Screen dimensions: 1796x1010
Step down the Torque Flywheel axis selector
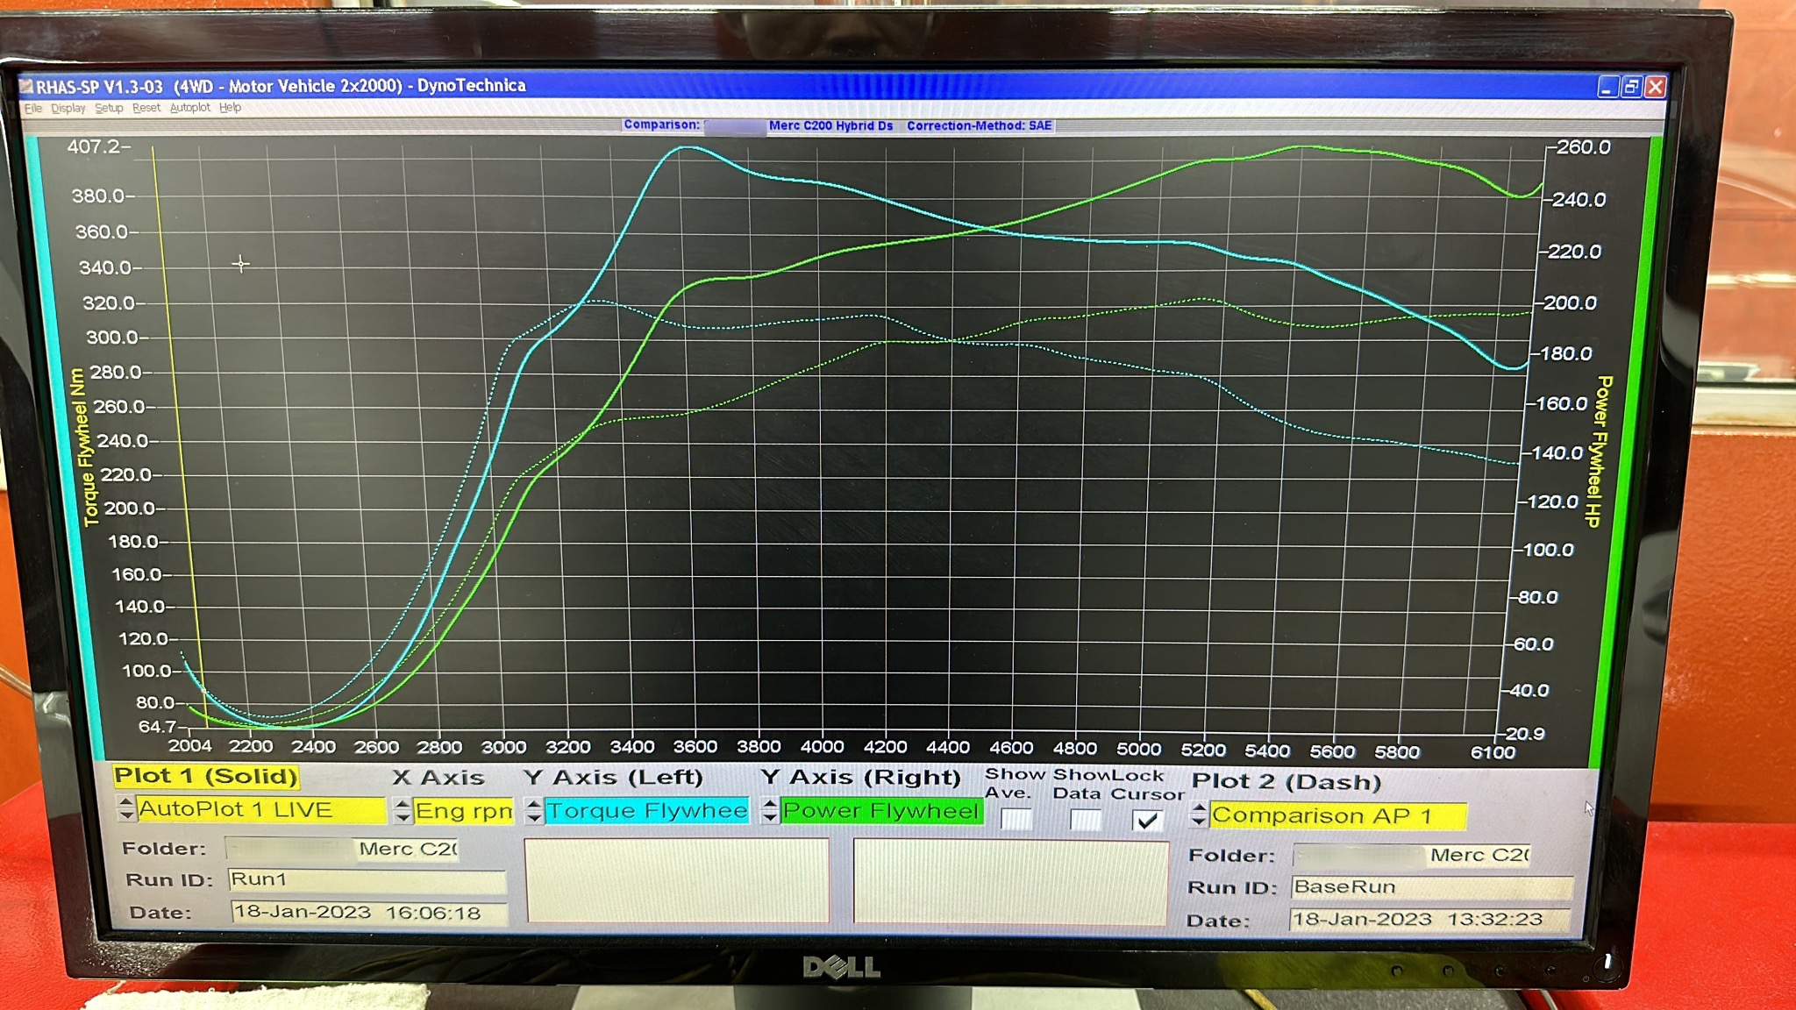click(533, 817)
